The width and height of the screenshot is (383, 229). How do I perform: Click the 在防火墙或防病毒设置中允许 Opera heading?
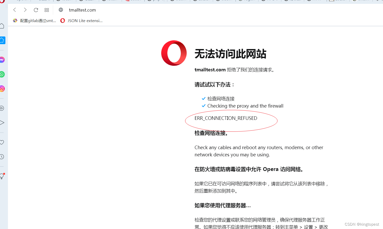point(249,169)
